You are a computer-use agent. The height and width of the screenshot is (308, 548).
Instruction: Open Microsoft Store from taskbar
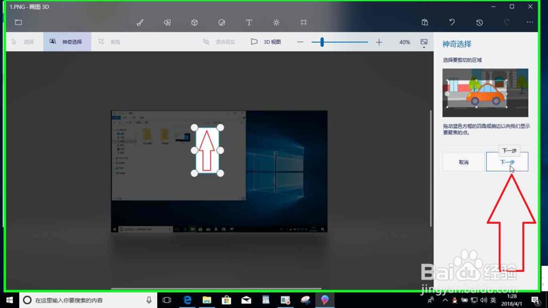coord(226,300)
